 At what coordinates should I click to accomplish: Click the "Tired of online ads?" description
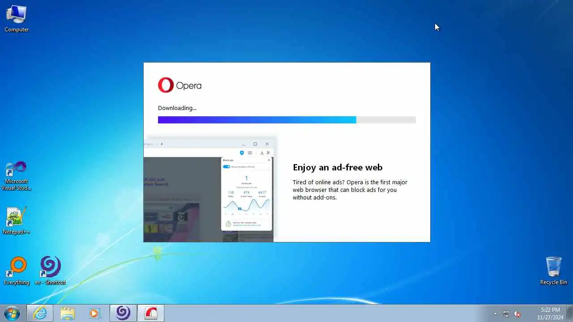[350, 190]
